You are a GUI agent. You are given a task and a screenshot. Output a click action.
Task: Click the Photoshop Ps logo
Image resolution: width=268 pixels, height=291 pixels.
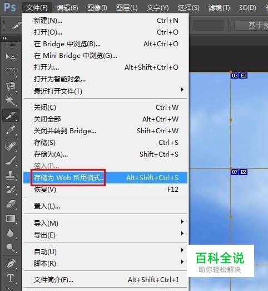(x=10, y=7)
